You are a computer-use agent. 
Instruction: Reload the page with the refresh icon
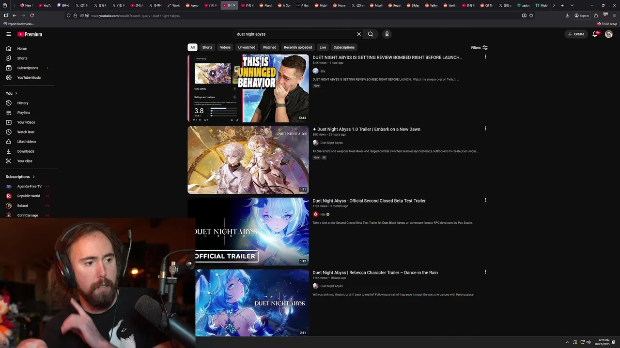point(32,15)
